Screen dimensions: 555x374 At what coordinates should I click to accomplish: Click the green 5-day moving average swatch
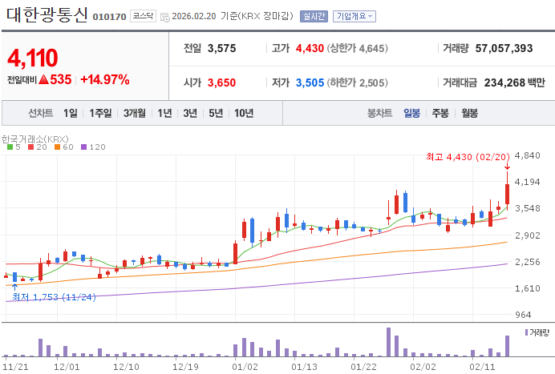[x=10, y=147]
